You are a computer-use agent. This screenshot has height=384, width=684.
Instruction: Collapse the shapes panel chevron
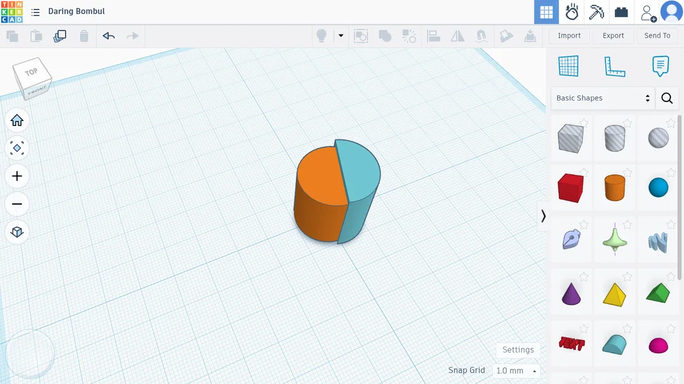[x=543, y=216]
